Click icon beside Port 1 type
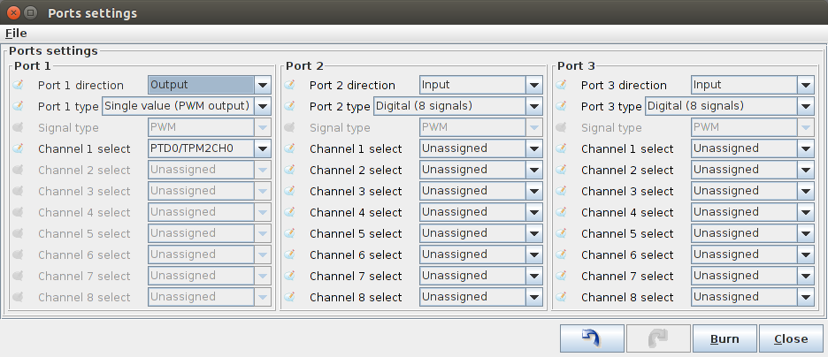Image resolution: width=828 pixels, height=357 pixels. (x=19, y=107)
